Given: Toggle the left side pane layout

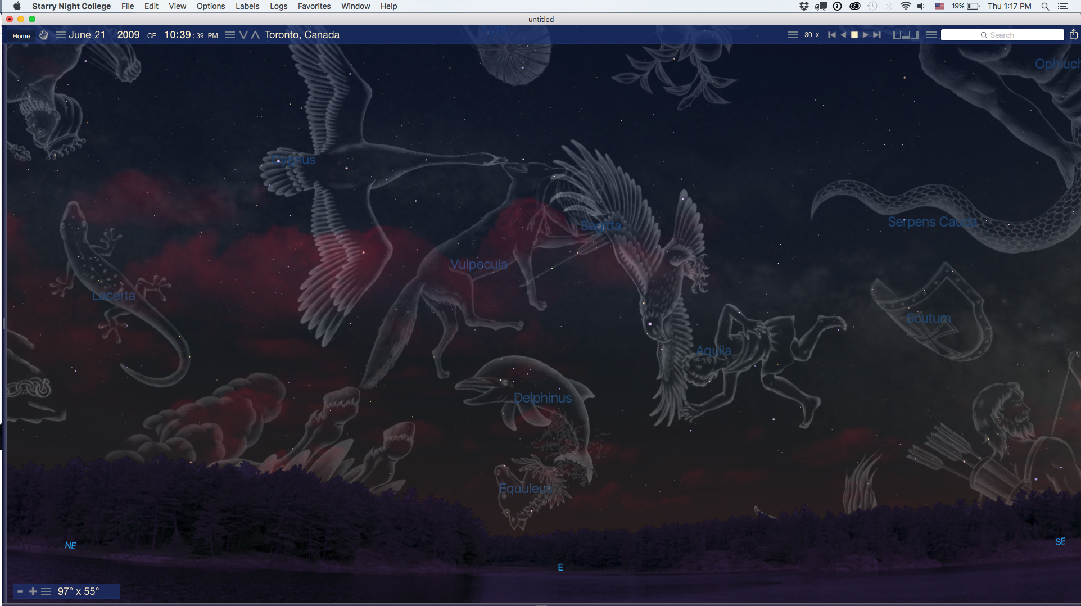Looking at the screenshot, I should pyautogui.click(x=897, y=35).
